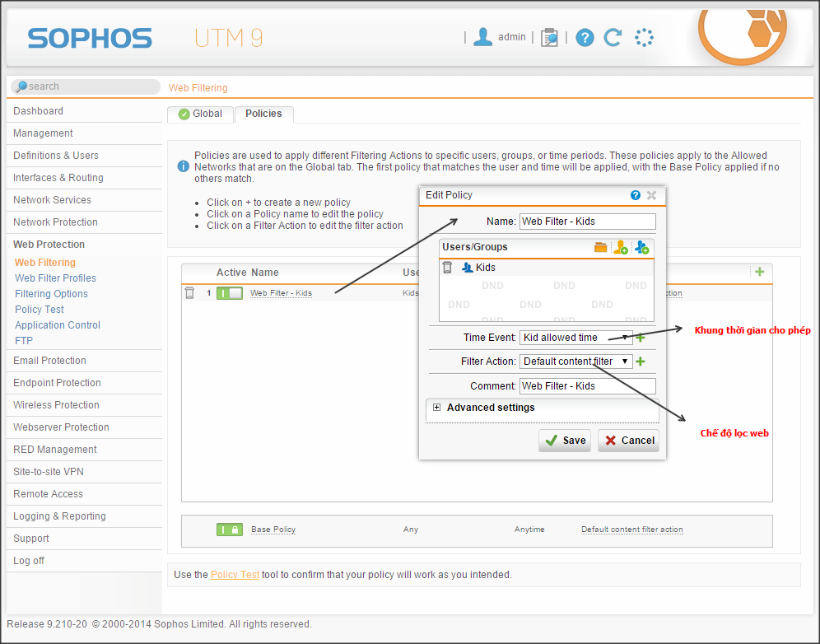Save the Edit Policy dialog
Screen dimensions: 820x644
(x=565, y=441)
